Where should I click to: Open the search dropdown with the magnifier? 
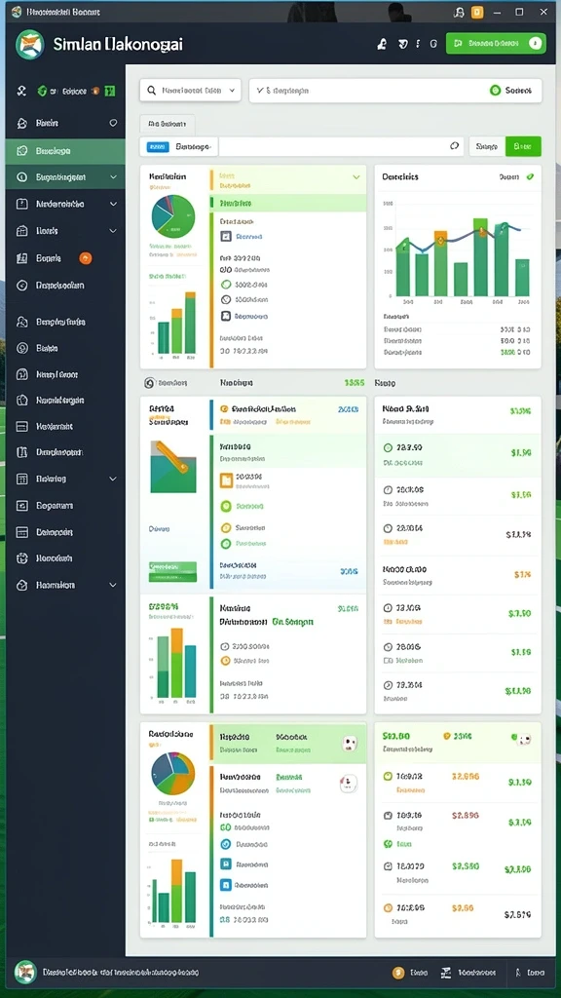(x=190, y=91)
